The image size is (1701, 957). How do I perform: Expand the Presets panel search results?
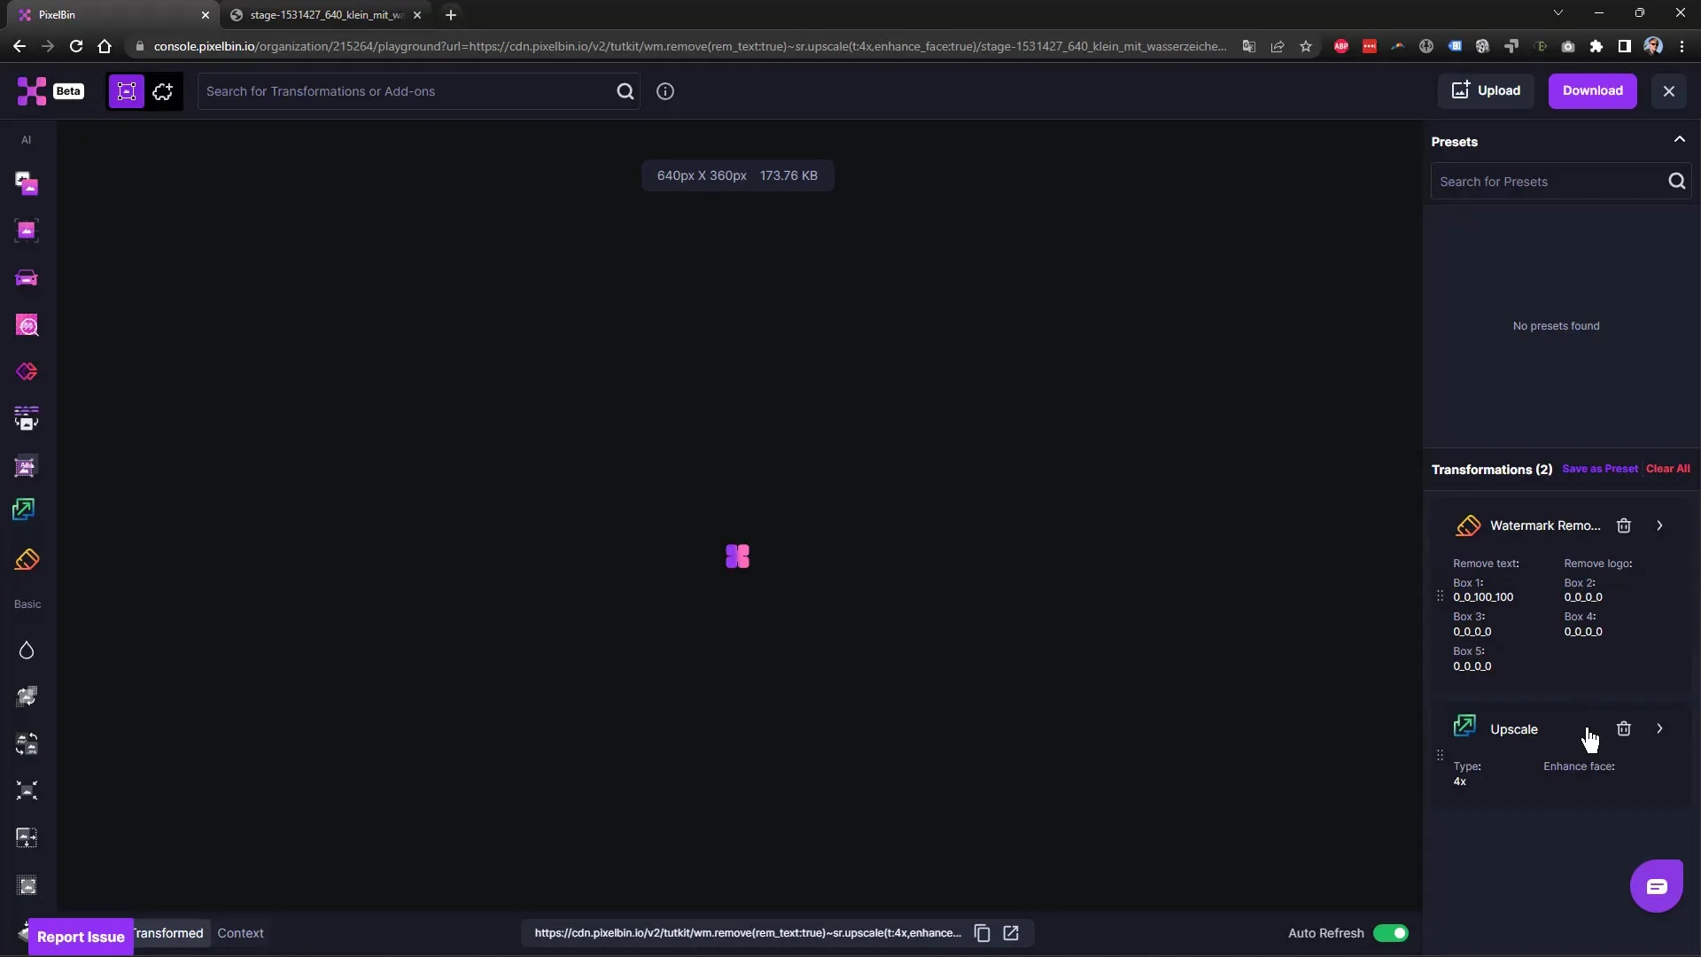click(x=1679, y=140)
